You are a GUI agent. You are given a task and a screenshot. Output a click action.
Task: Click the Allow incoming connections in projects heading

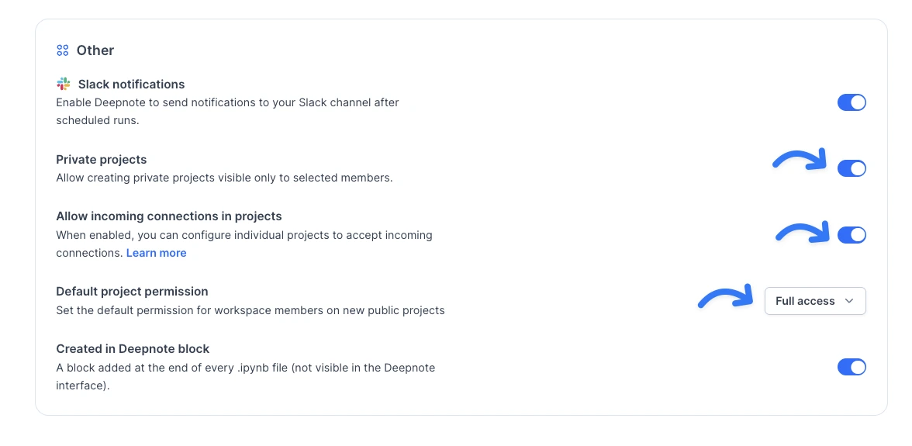169,216
